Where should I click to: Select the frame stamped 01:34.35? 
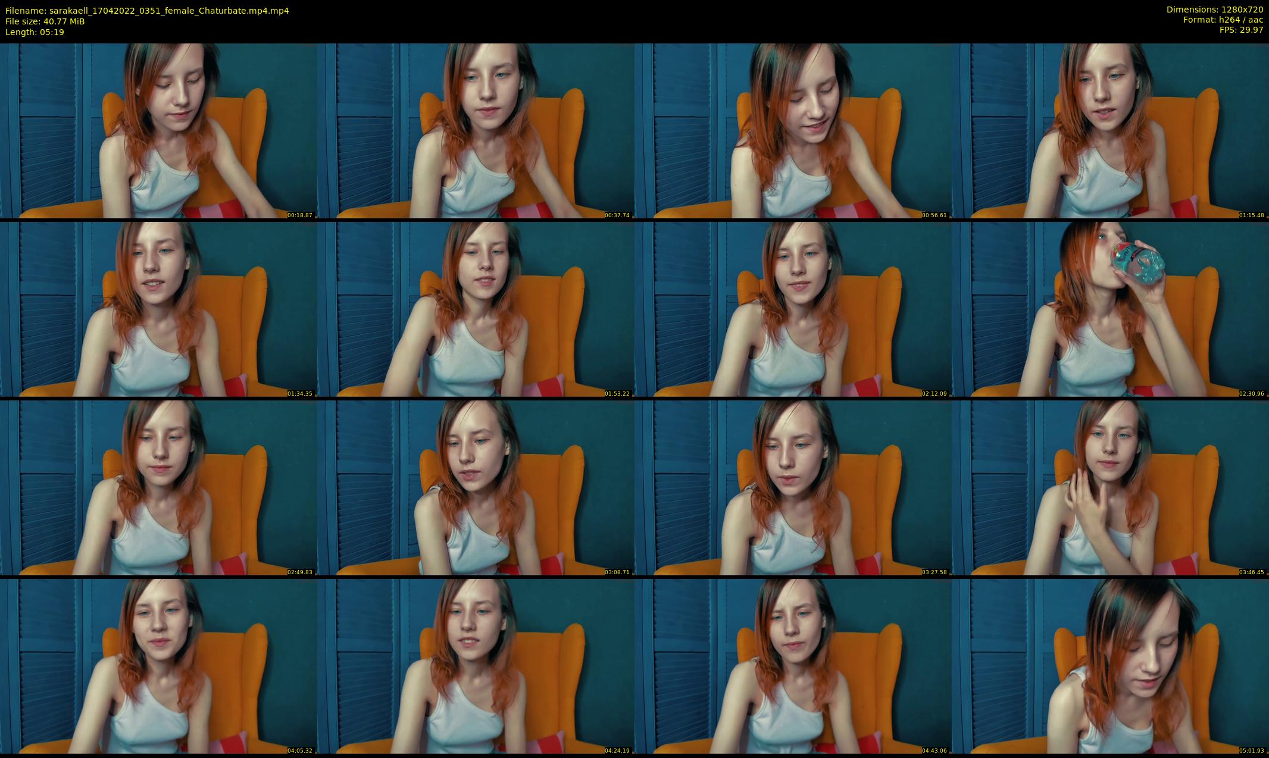[157, 309]
